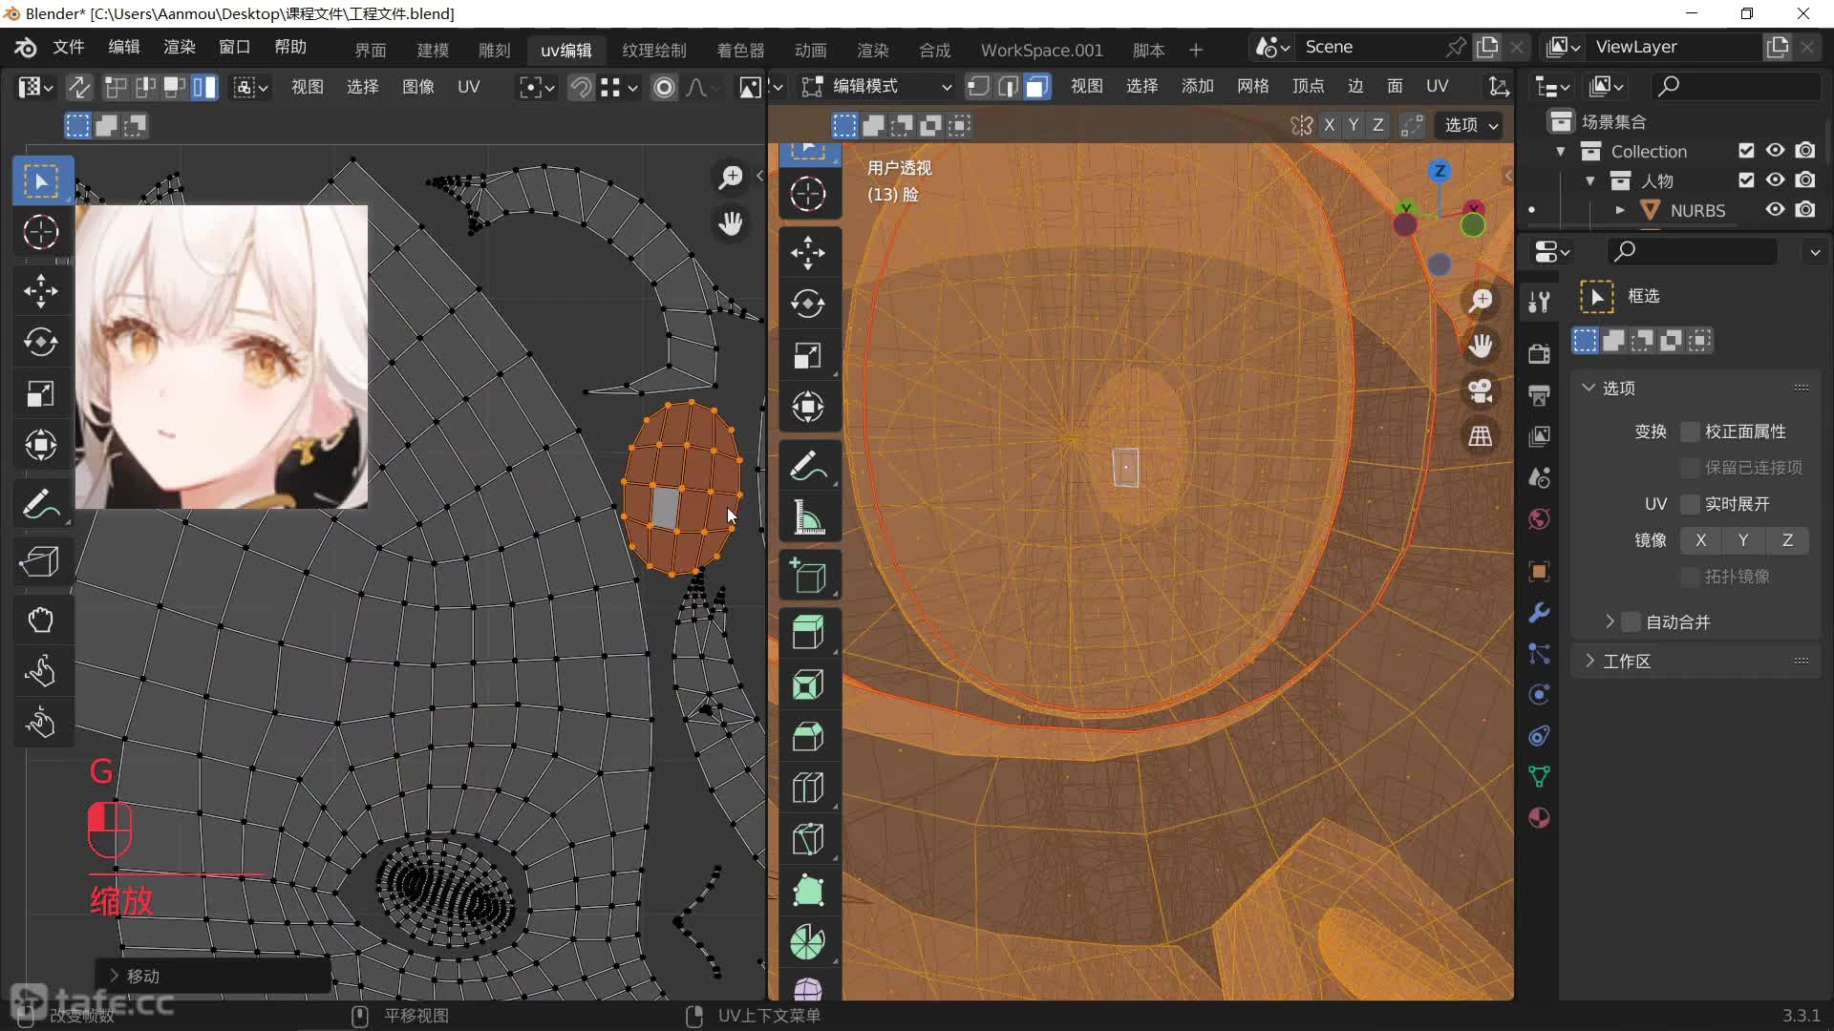Select the Bevel tool

tap(808, 737)
